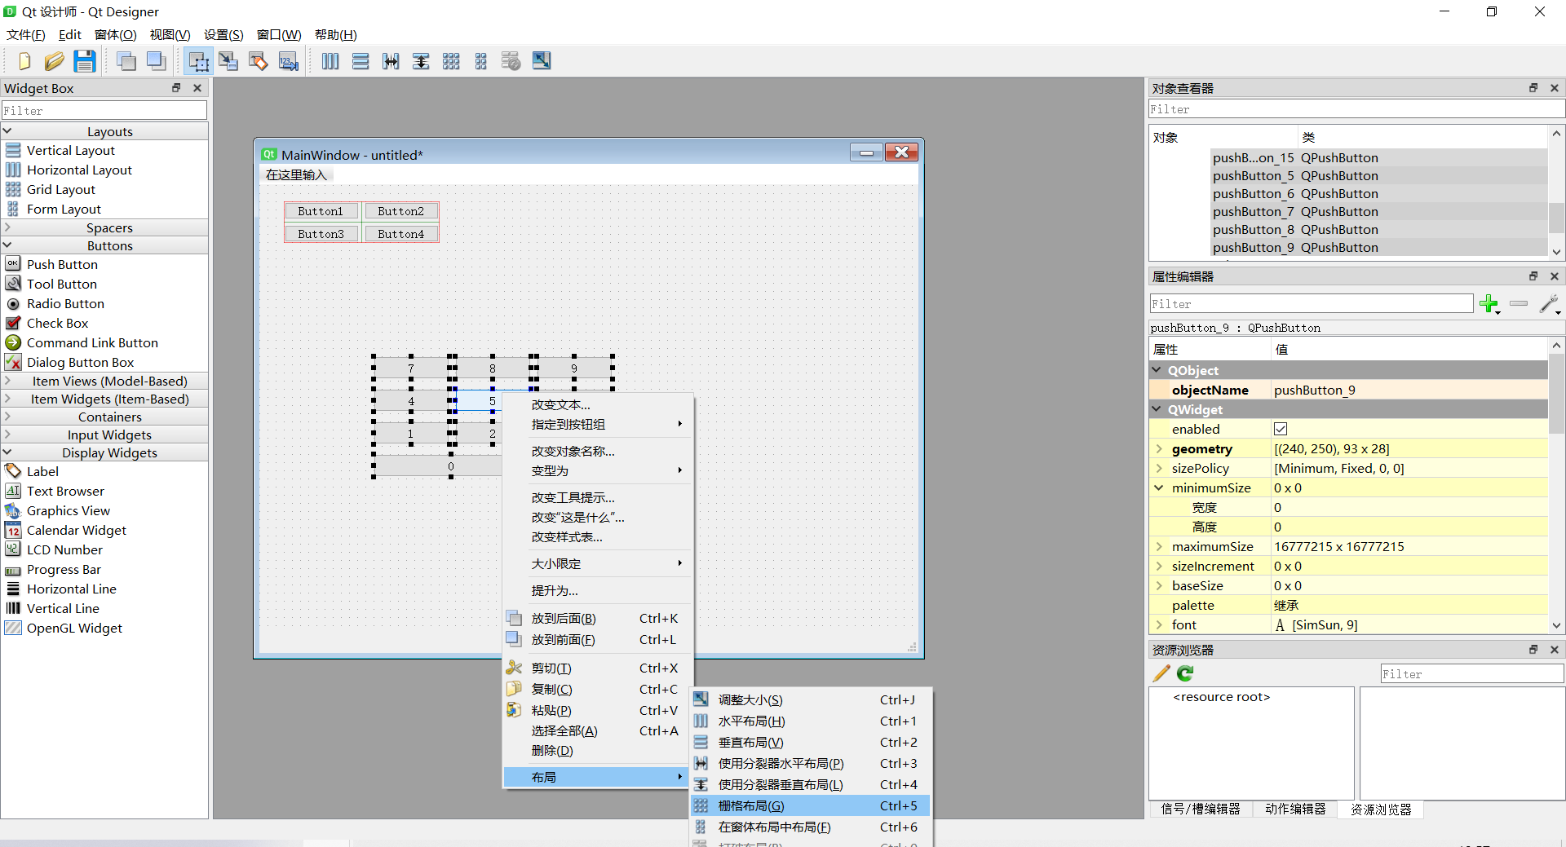
Task: Click Button4 in the form
Action: (401, 234)
